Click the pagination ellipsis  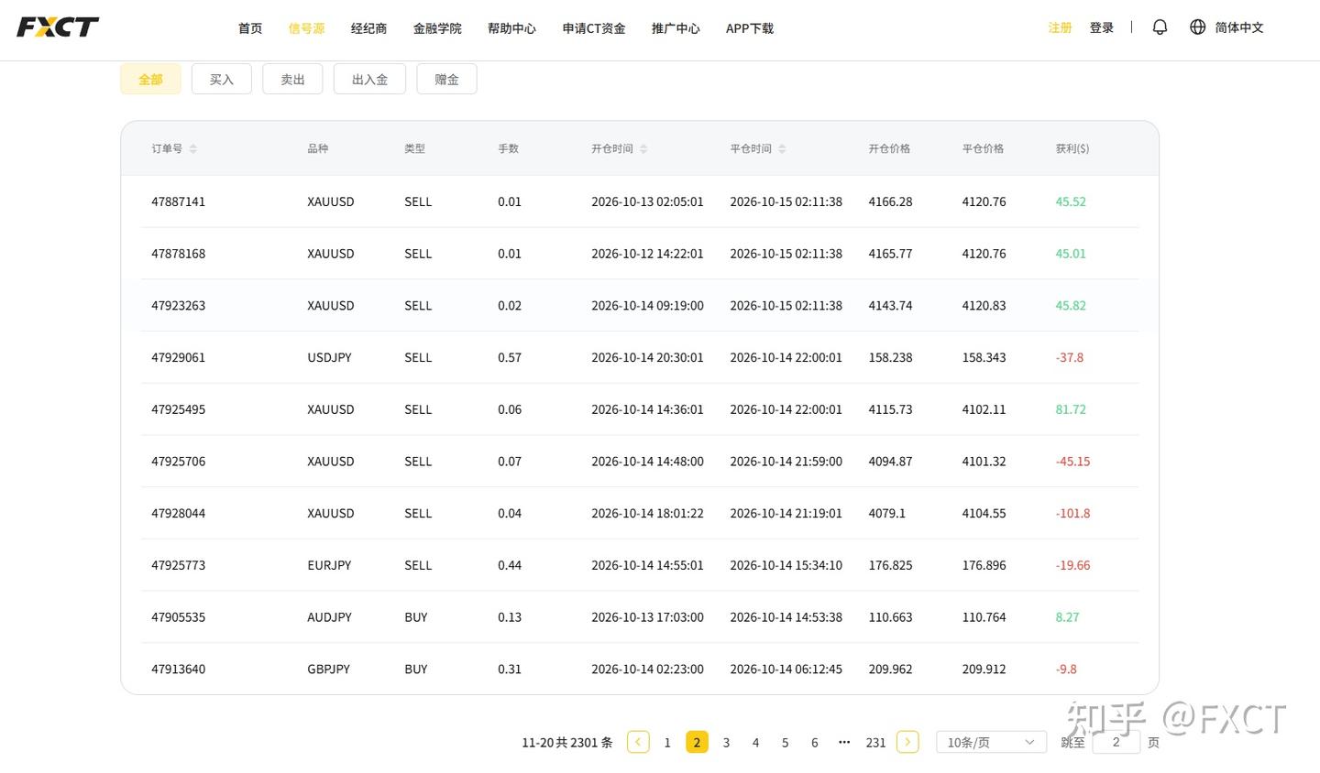click(x=844, y=742)
